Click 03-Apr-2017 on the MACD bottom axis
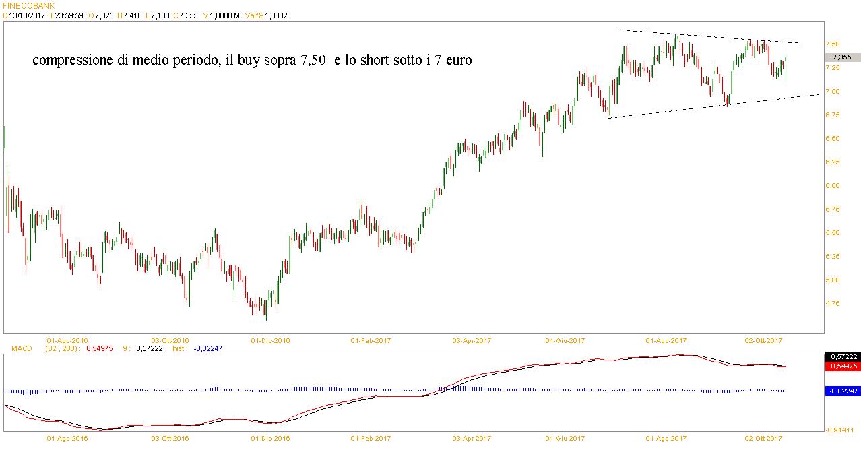The width and height of the screenshot is (861, 450). pyautogui.click(x=471, y=438)
